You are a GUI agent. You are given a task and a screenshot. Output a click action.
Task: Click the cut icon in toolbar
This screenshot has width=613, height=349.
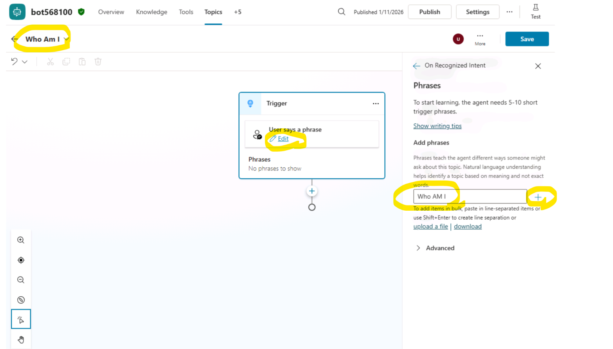click(50, 62)
